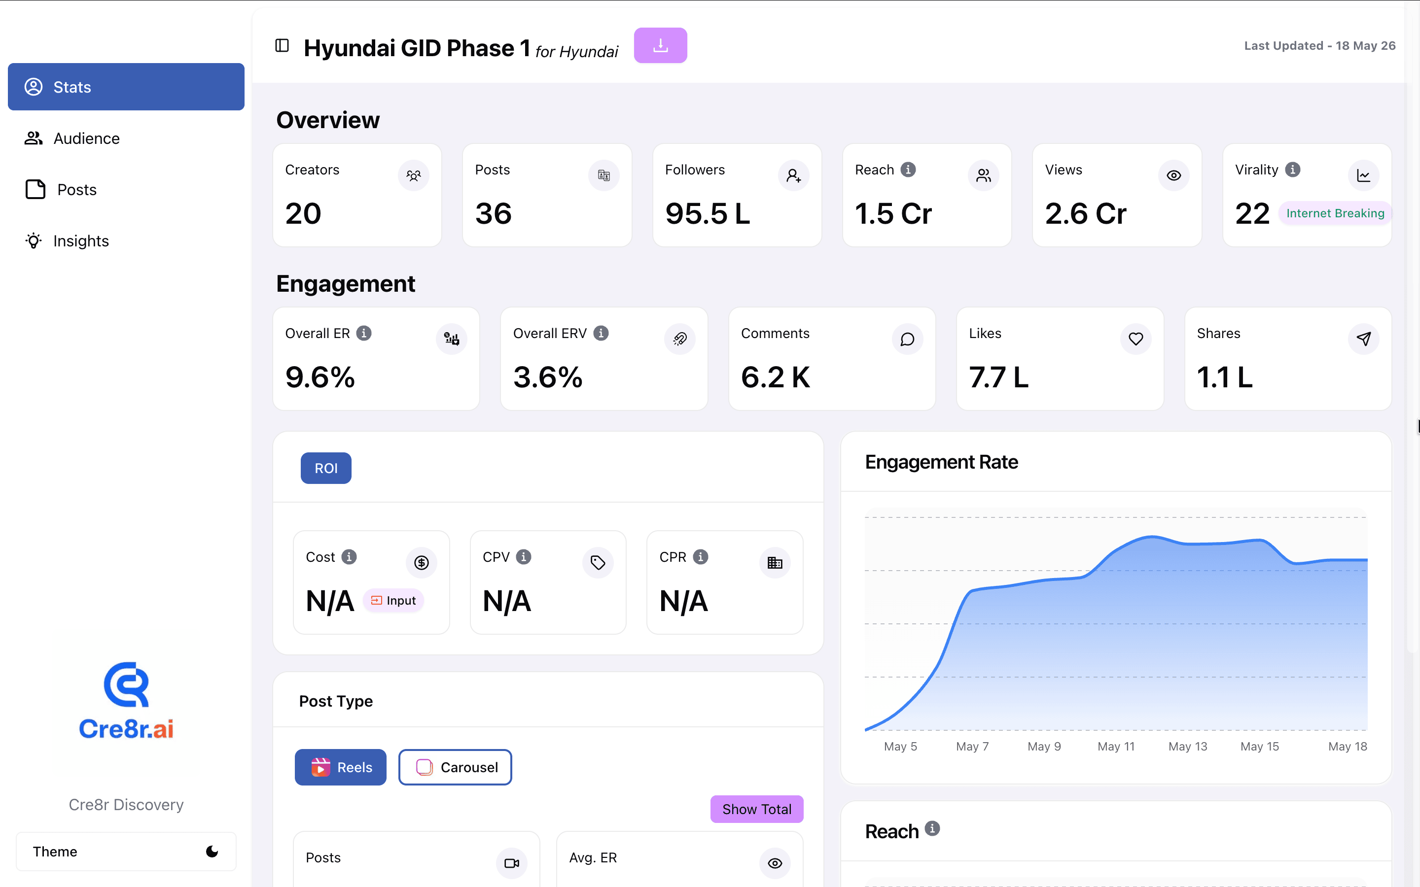Open the Stats menu item
The height and width of the screenshot is (887, 1420).
point(126,87)
